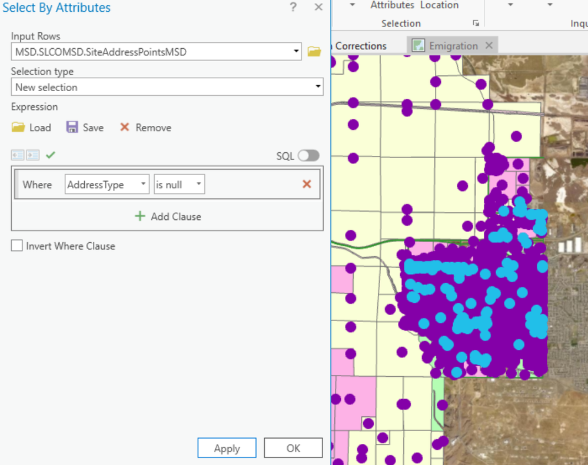The height and width of the screenshot is (465, 588).
Task: Toggle the SQL mode switch
Action: [308, 155]
